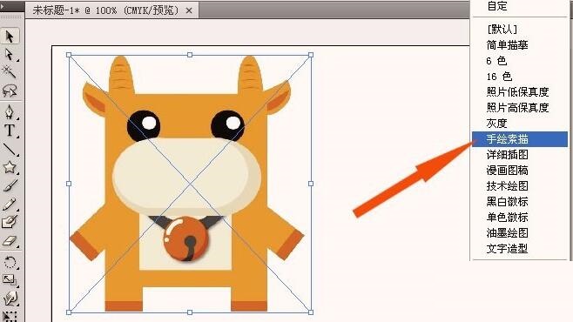This screenshot has width=573, height=322.
Task: Select the Blob Brush tool
Action: (x=10, y=222)
